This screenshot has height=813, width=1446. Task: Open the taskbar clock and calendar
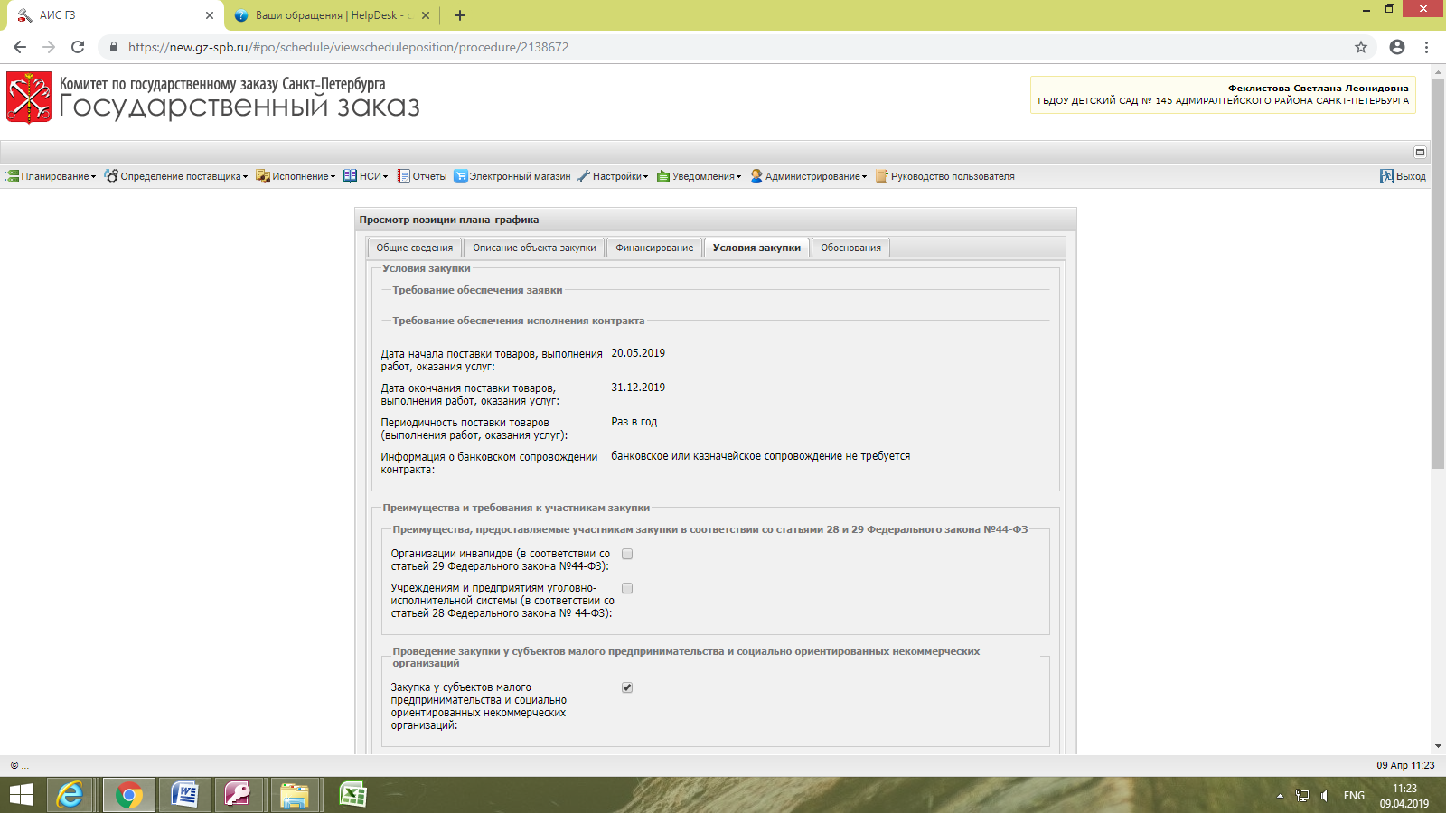(1404, 796)
